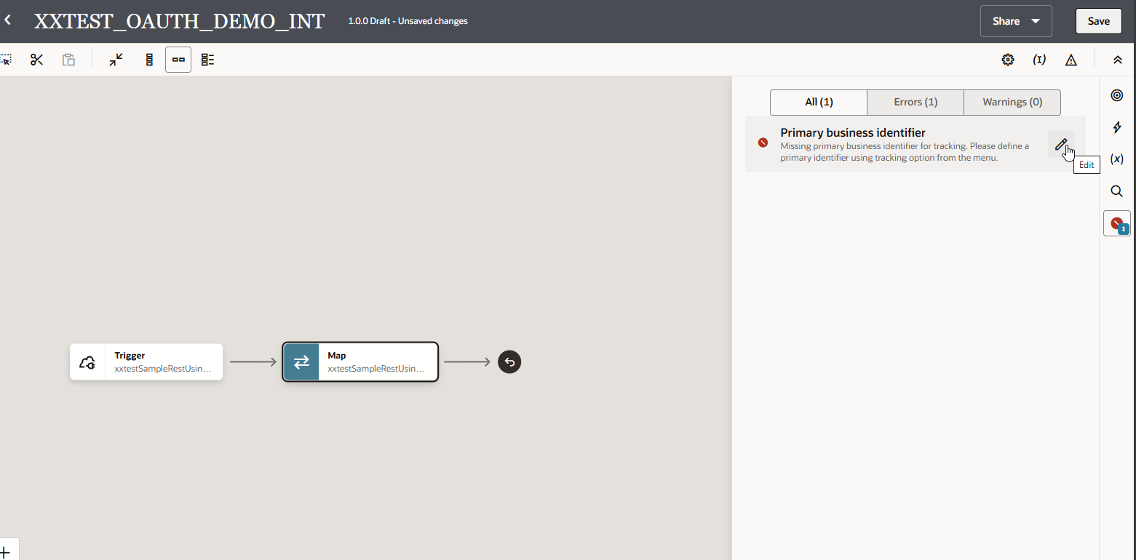Click the (I) integration properties icon
This screenshot has height=560, width=1136.
(x=1039, y=60)
